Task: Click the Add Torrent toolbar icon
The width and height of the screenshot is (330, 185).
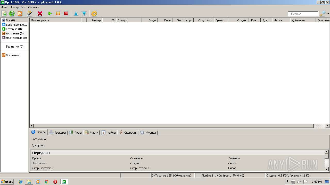Action: (x=4, y=14)
